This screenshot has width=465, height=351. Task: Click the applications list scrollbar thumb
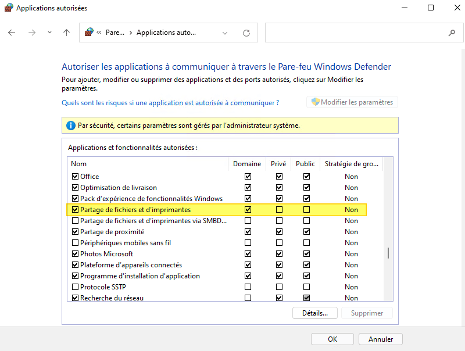tap(388, 253)
